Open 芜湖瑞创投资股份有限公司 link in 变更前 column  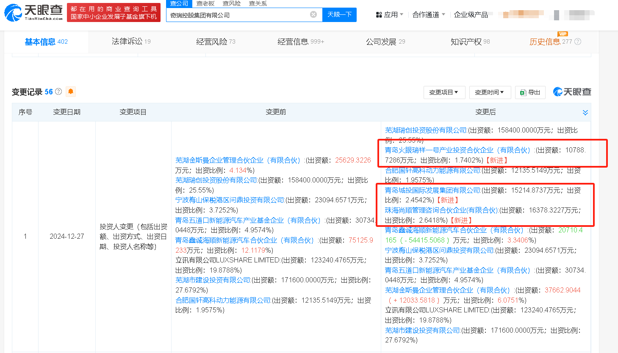(x=216, y=180)
